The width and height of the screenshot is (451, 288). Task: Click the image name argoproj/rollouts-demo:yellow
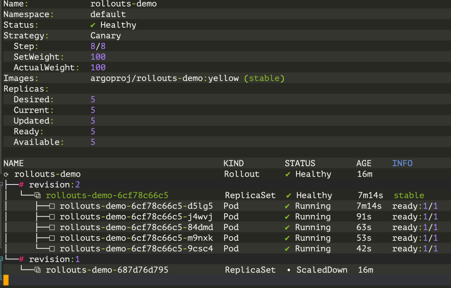coord(165,78)
